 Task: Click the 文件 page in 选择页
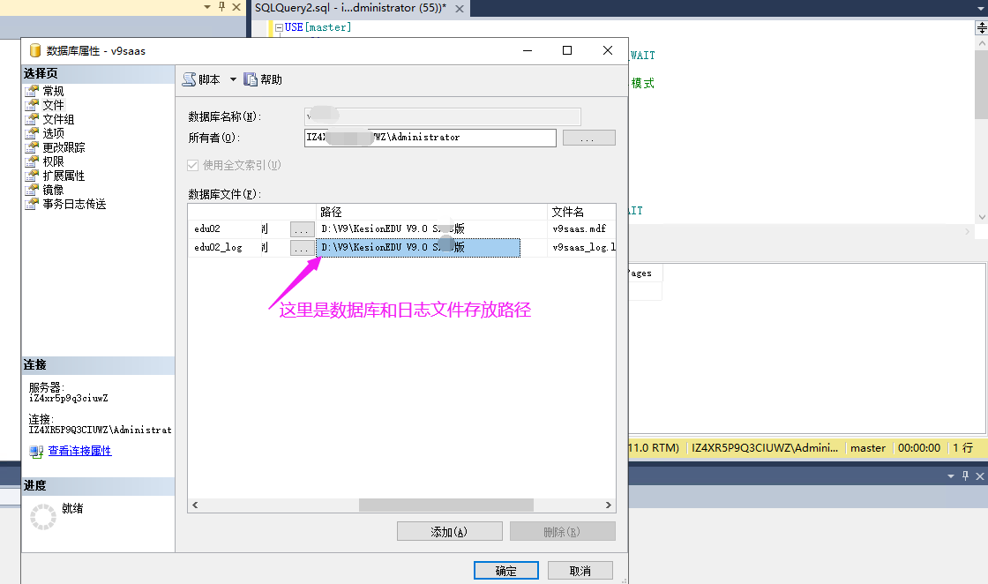coord(53,105)
